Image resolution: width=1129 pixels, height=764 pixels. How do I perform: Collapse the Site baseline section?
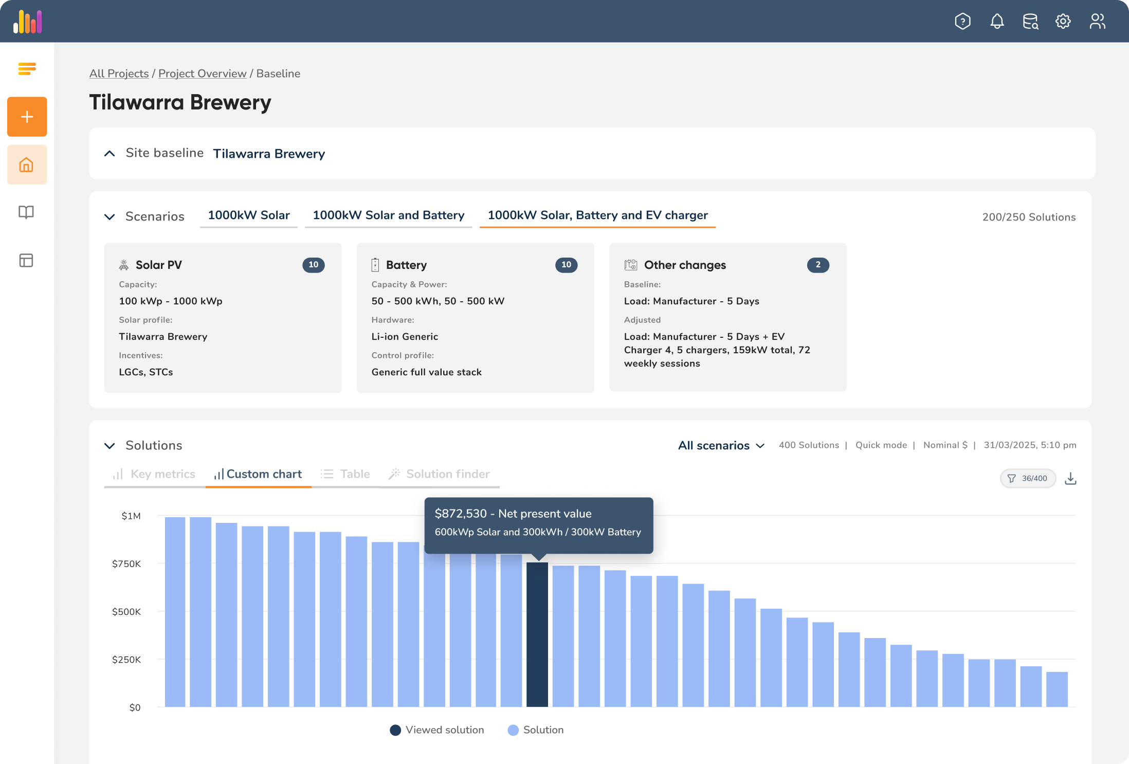coord(110,153)
